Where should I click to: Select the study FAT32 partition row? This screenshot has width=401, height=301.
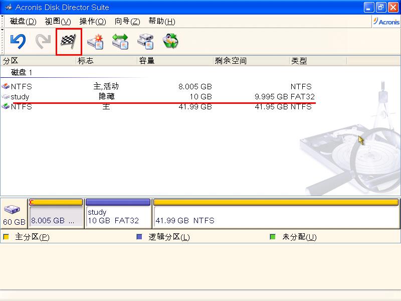(158, 96)
